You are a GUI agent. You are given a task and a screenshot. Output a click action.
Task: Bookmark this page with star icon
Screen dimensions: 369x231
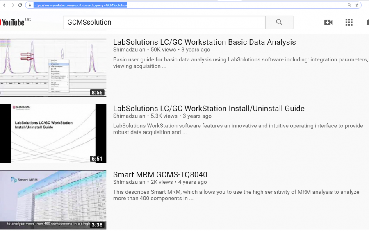click(x=357, y=5)
